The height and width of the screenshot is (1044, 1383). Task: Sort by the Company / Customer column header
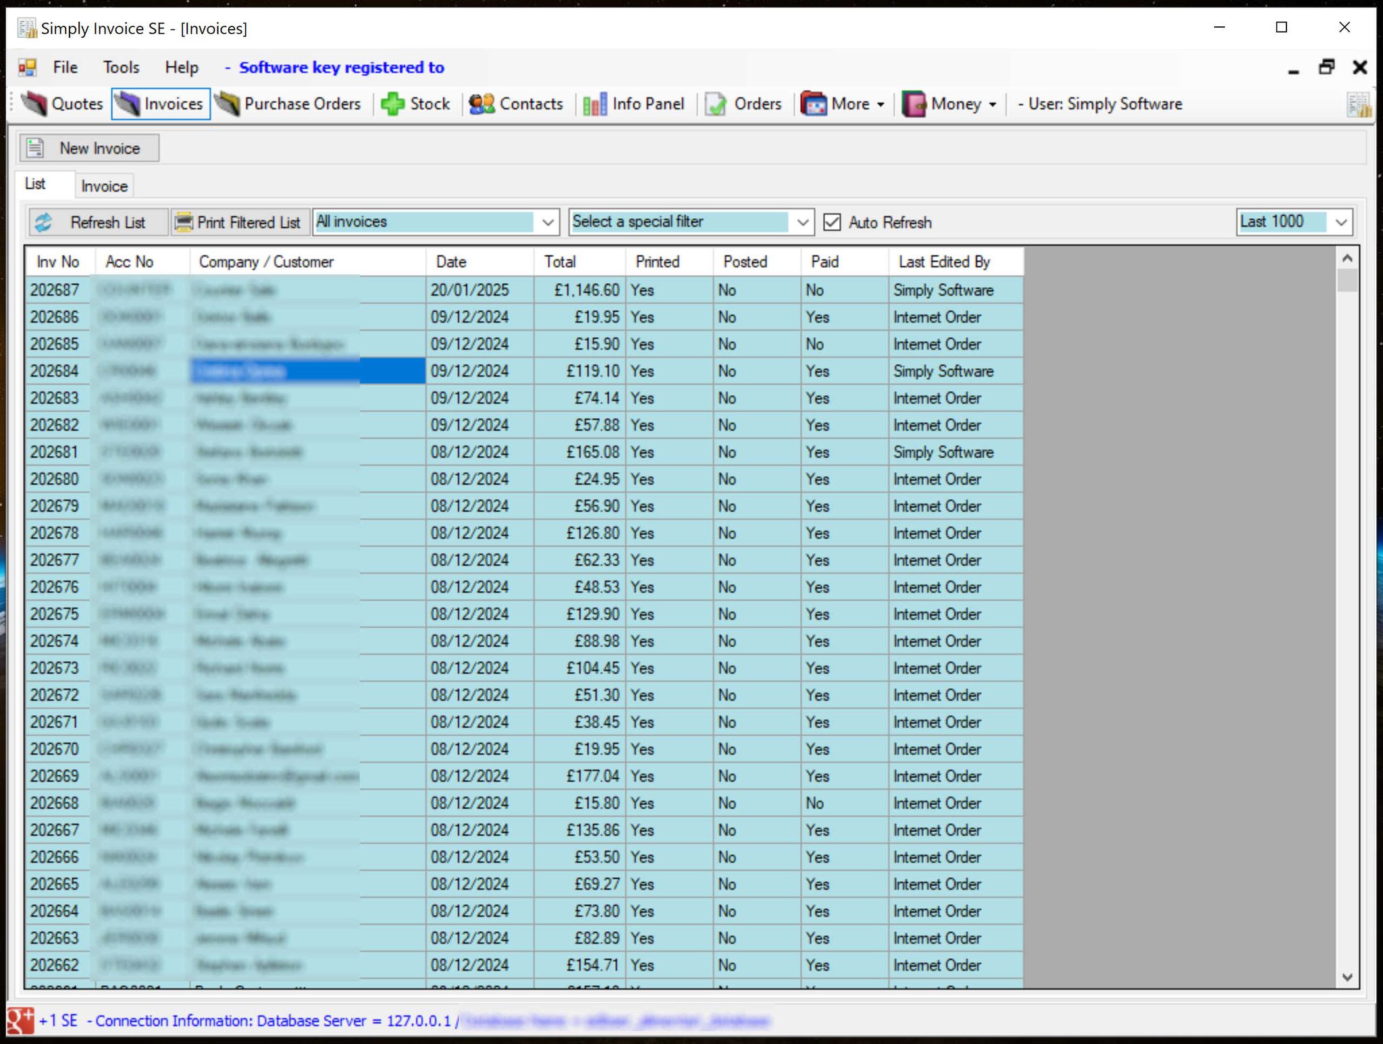click(307, 262)
